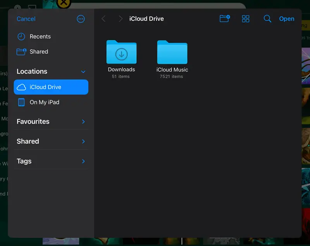The image size is (310, 246).
Task: Select the Downloads folder
Action: tap(121, 52)
